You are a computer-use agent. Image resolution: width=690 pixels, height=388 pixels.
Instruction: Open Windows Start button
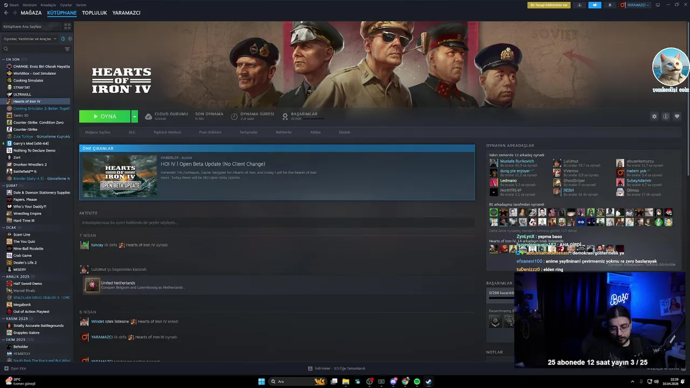pyautogui.click(x=261, y=382)
